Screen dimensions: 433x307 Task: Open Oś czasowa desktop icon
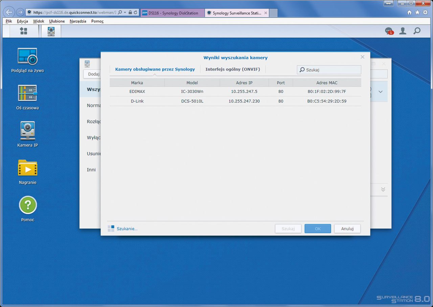tap(27, 98)
